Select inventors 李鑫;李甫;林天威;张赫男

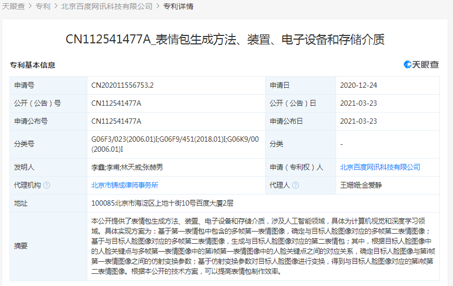tap(127, 167)
